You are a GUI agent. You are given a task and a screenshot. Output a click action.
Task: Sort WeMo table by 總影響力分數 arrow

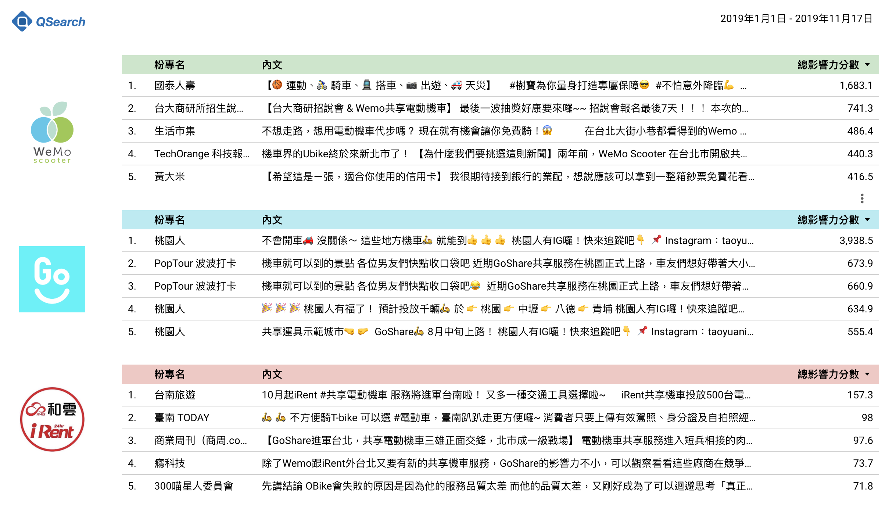coord(868,65)
